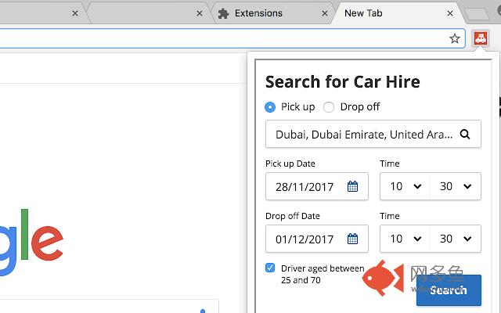Open the Pick up Date calendar icon

coord(352,186)
